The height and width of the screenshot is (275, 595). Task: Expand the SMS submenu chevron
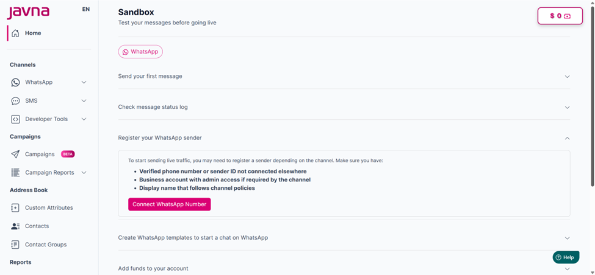point(84,100)
